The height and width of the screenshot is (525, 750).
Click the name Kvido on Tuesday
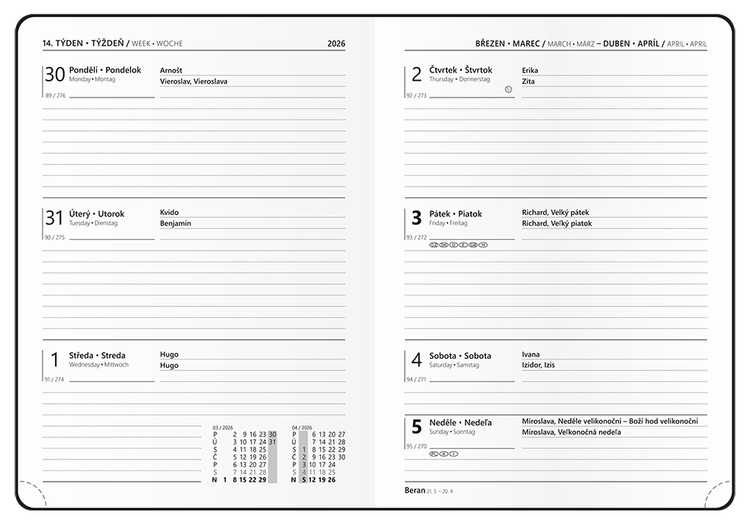click(169, 213)
